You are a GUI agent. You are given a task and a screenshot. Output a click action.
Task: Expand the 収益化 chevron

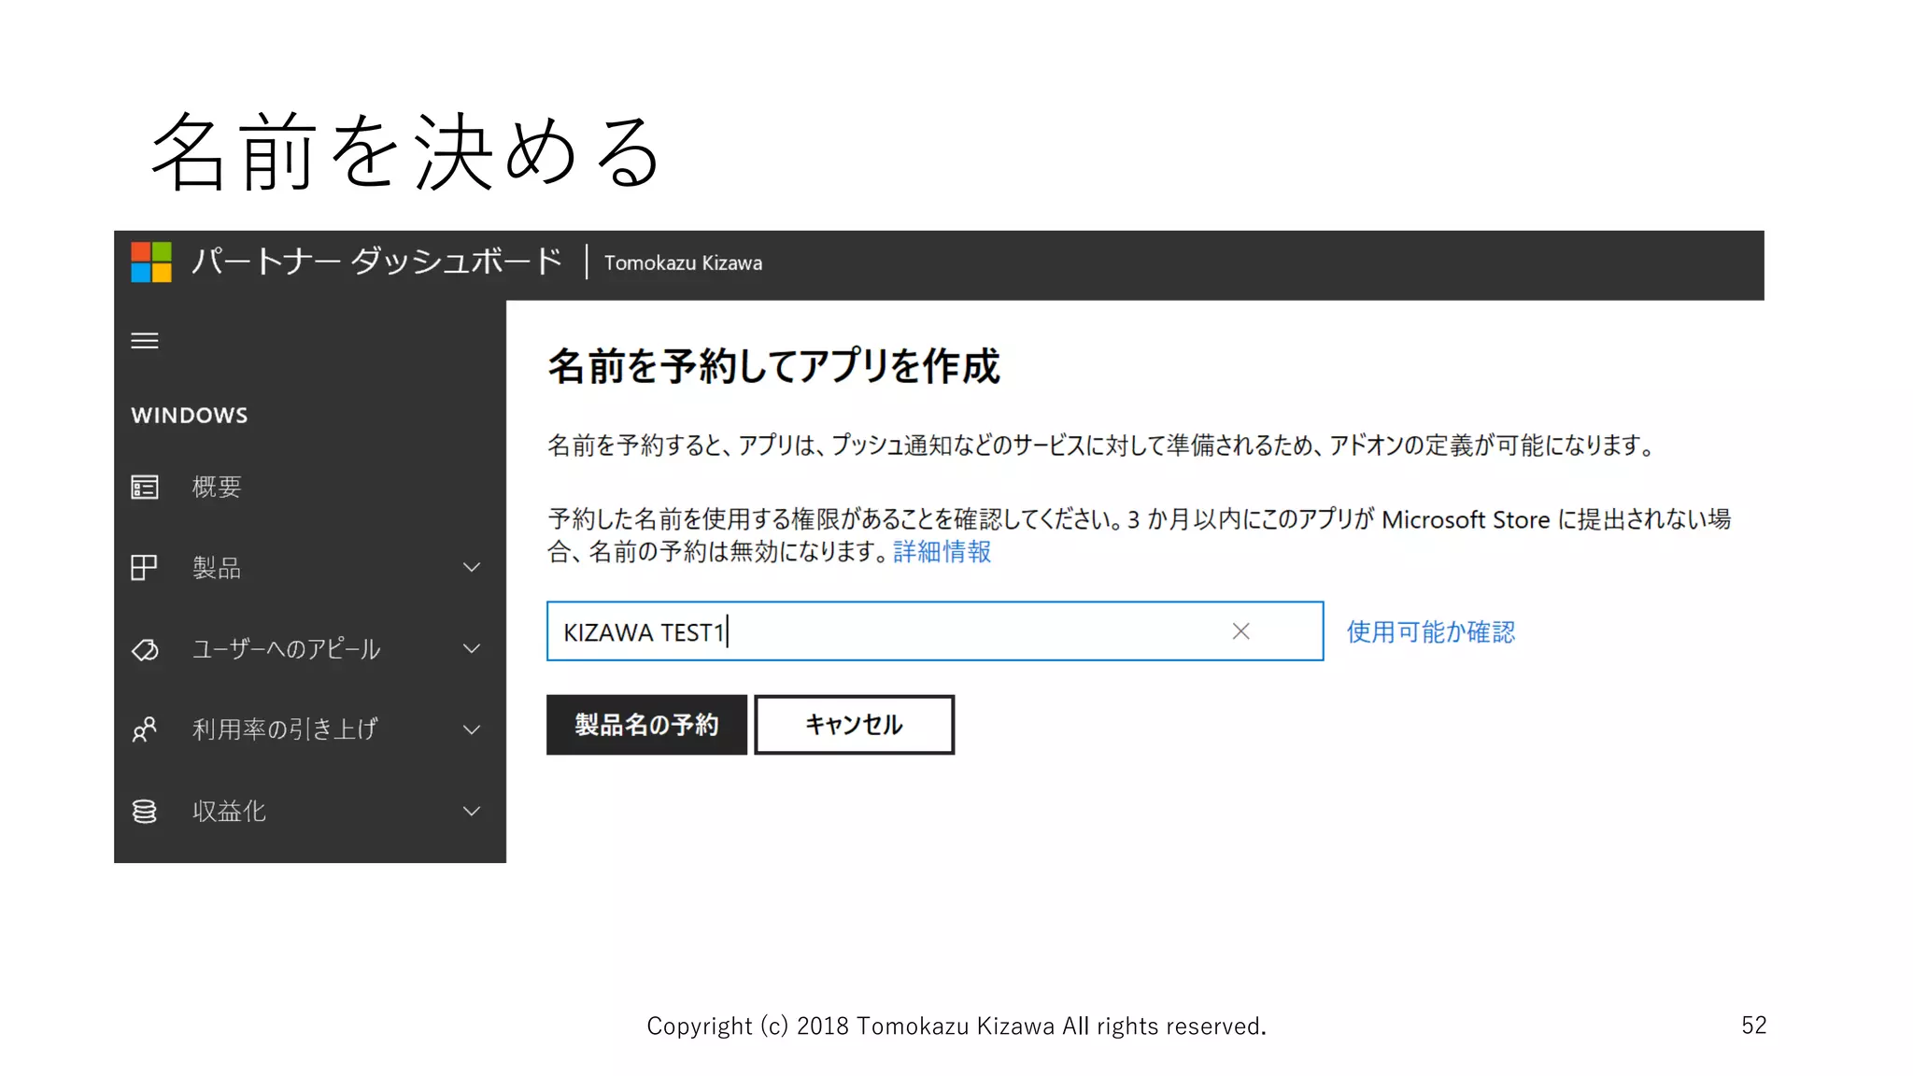[472, 811]
